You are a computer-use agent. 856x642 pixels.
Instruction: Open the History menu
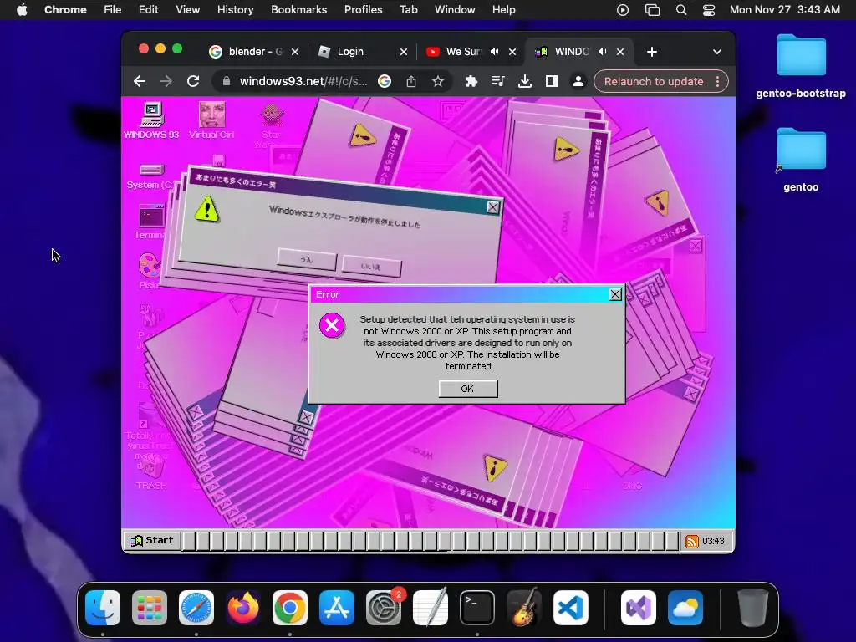[235, 10]
